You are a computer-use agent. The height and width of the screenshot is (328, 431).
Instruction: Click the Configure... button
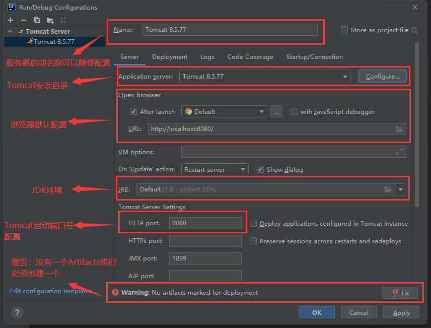(382, 77)
